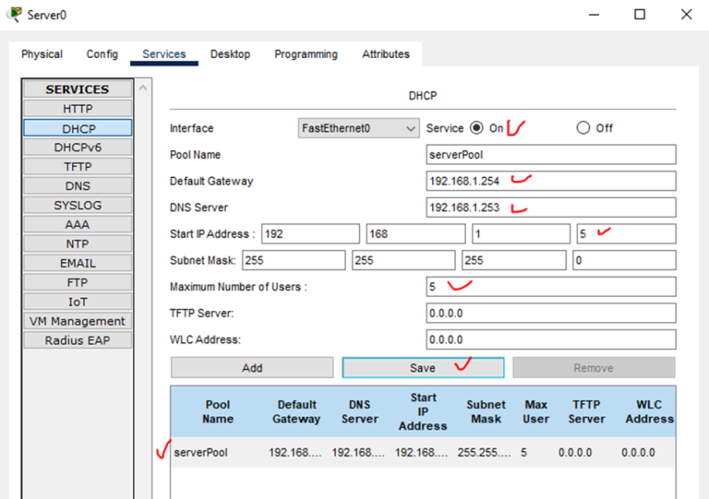
Task: Turn the DHCP service Off
Action: point(583,128)
